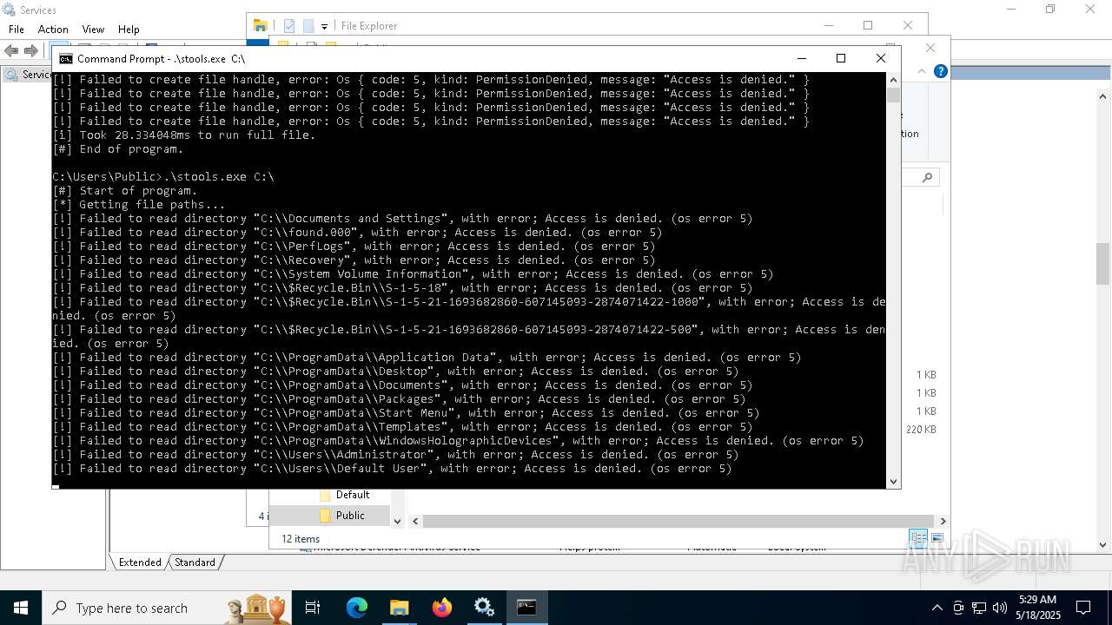Open the Action menu in Services
This screenshot has width=1112, height=625.
pyautogui.click(x=53, y=30)
